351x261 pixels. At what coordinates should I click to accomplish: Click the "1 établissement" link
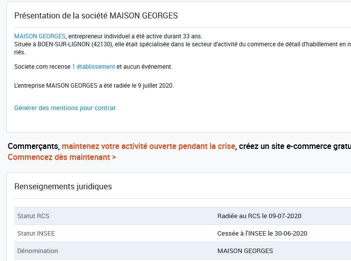point(93,67)
